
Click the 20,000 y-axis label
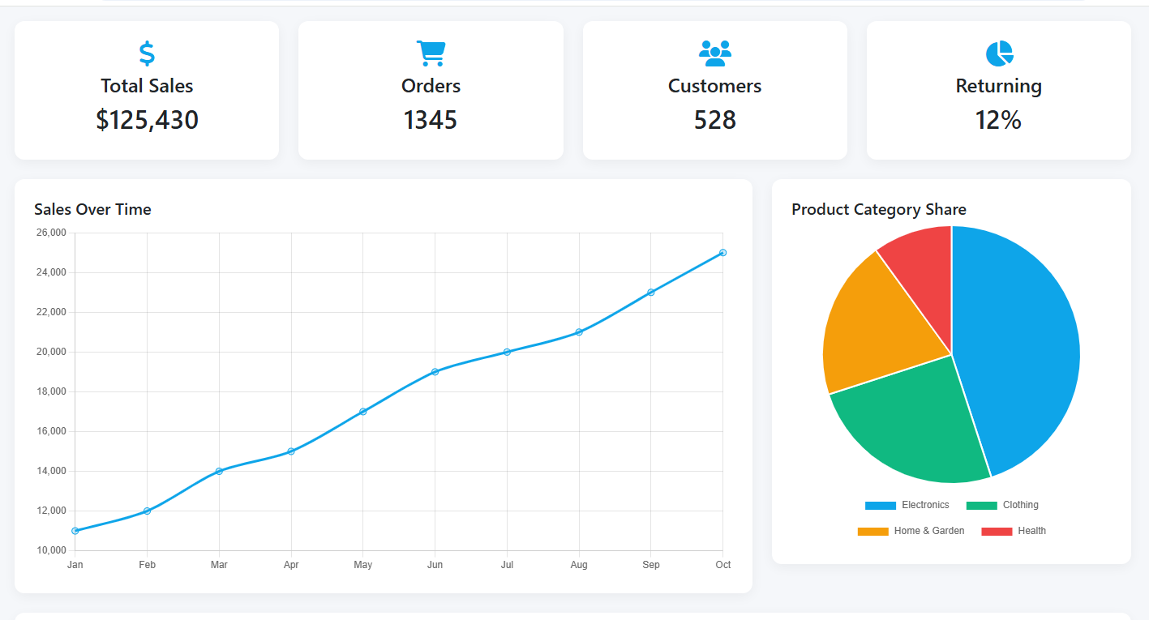coord(50,352)
